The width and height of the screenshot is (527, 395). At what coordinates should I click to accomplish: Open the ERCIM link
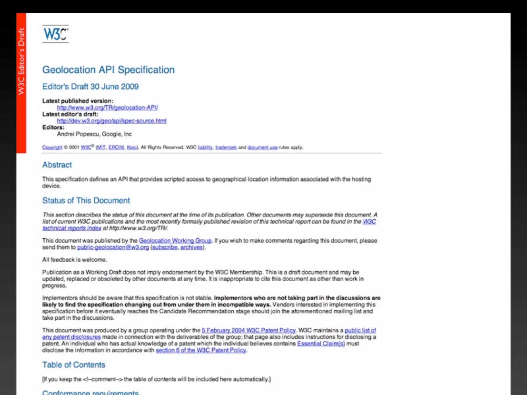(x=116, y=147)
